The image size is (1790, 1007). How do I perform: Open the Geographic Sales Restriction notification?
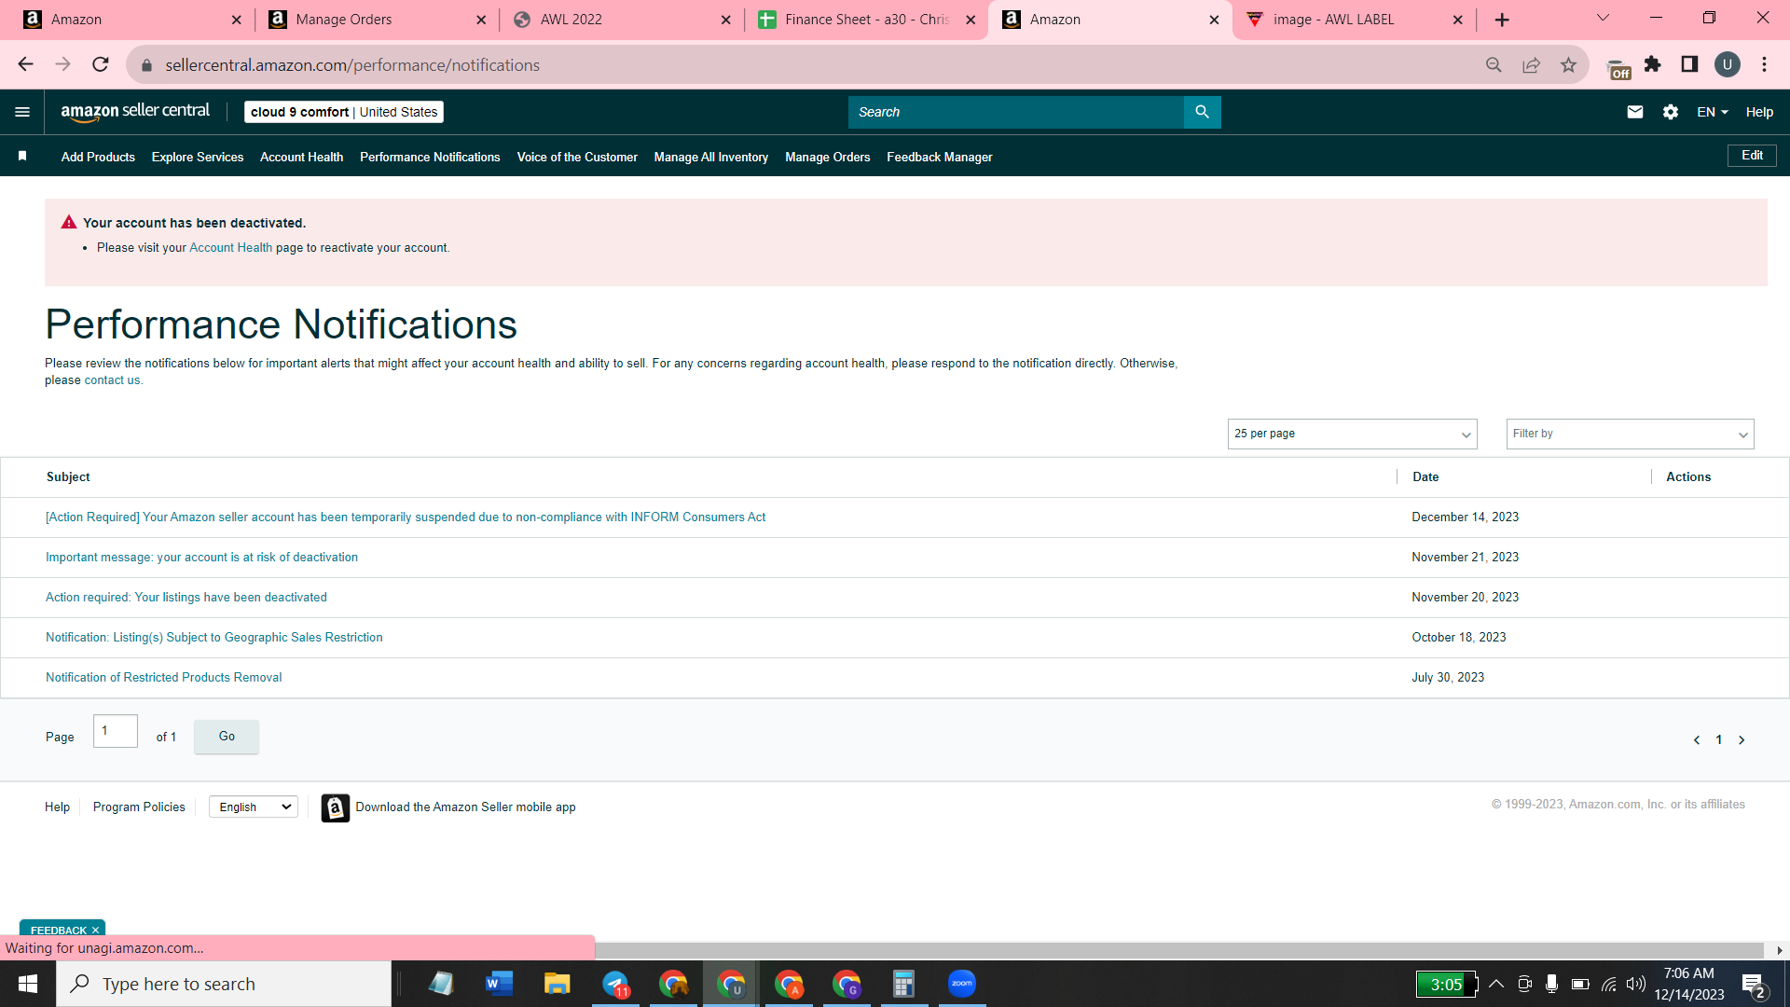[214, 638]
